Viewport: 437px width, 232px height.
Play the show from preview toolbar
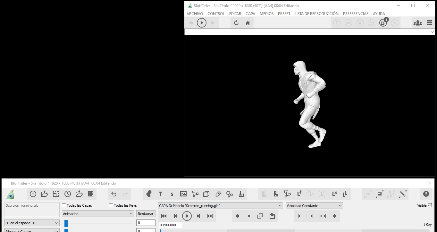pos(201,23)
